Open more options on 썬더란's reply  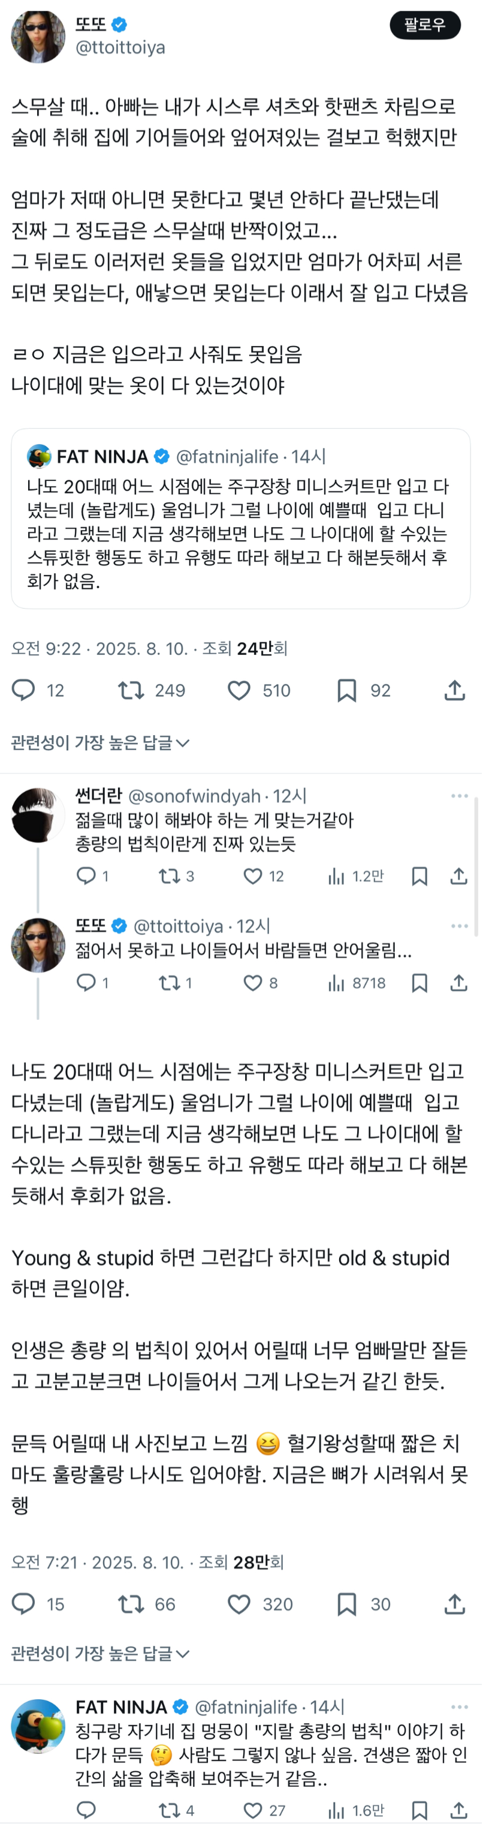click(459, 796)
